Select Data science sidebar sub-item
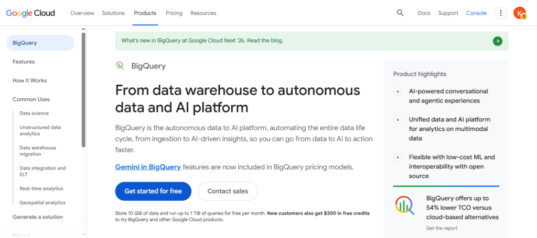The width and height of the screenshot is (537, 238). 34,114
